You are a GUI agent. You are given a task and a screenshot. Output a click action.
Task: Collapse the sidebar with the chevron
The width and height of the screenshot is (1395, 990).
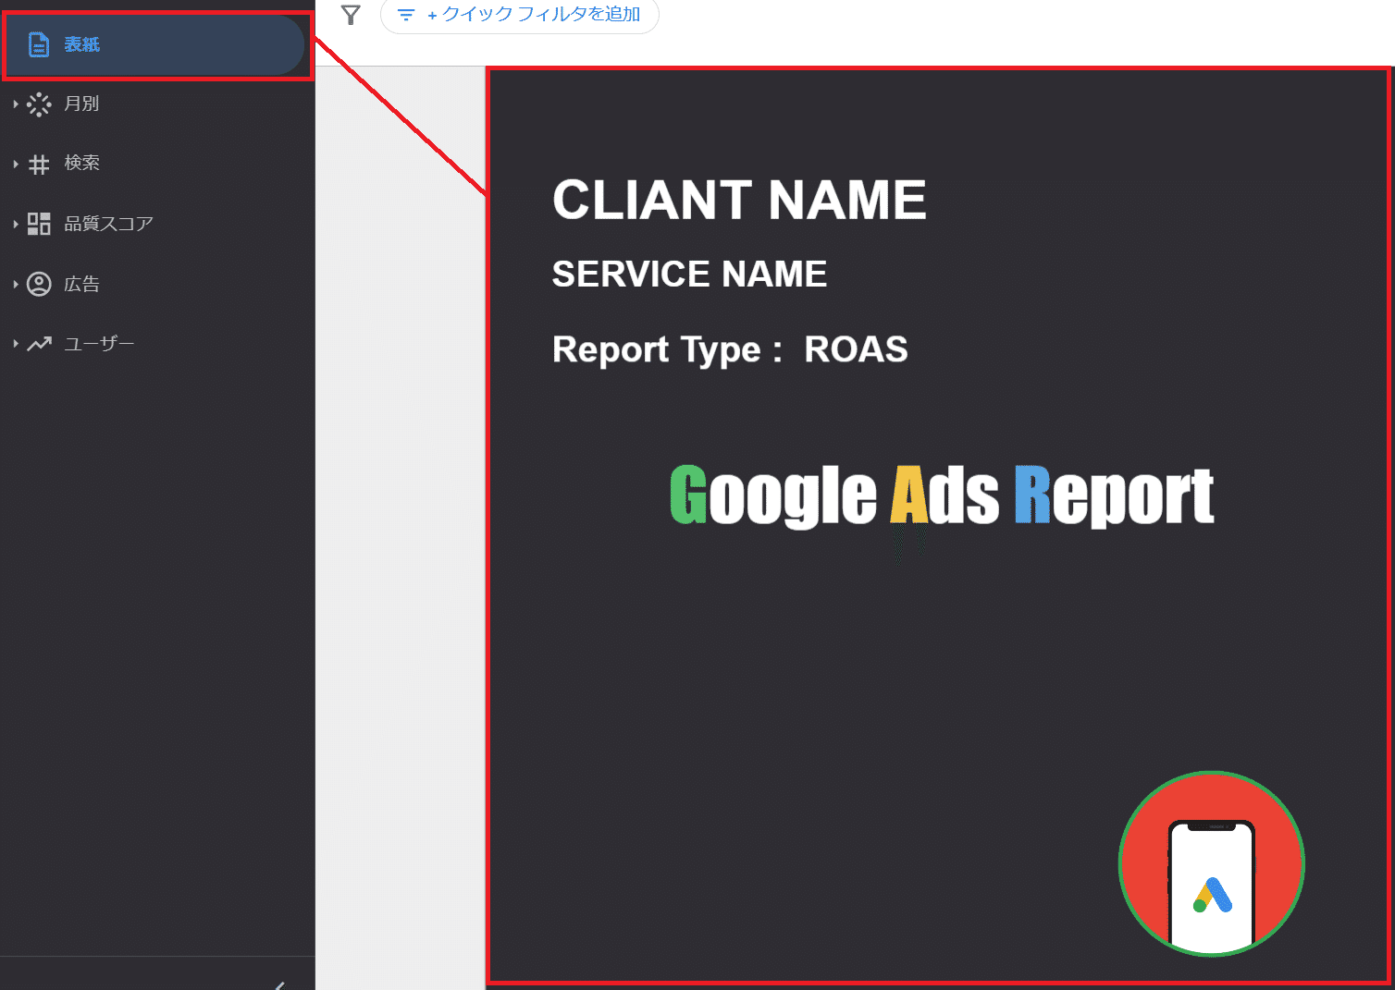click(x=279, y=984)
